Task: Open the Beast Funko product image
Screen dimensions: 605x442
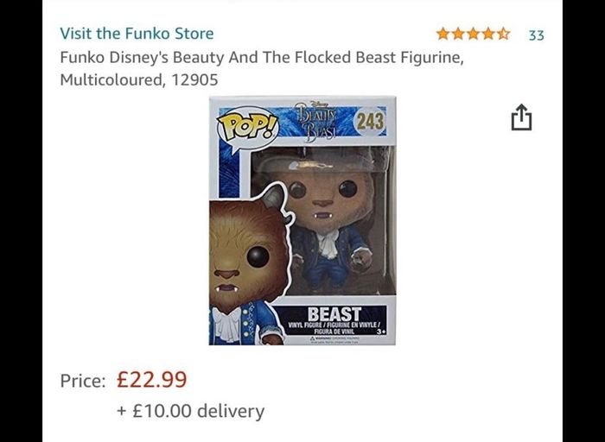Action: [x=302, y=220]
